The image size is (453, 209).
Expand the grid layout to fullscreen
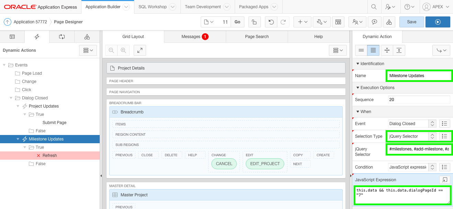coord(140,50)
